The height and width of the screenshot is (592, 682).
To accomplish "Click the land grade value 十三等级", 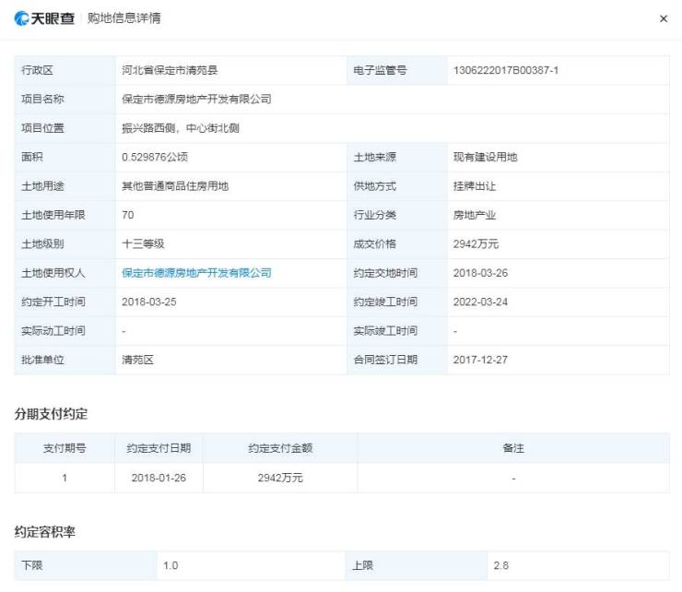I will click(x=143, y=244).
